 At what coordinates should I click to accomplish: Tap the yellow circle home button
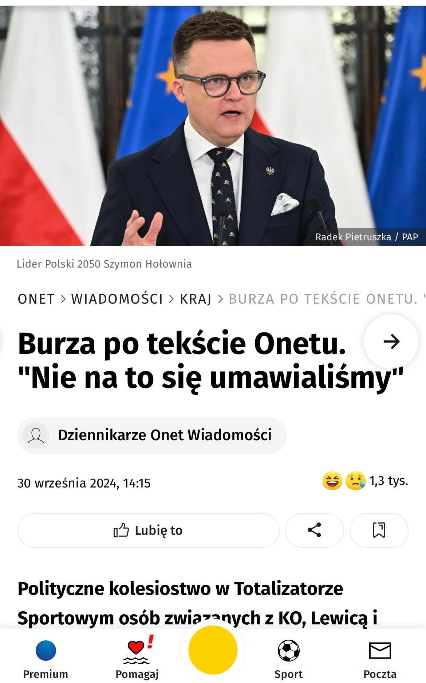tap(213, 650)
